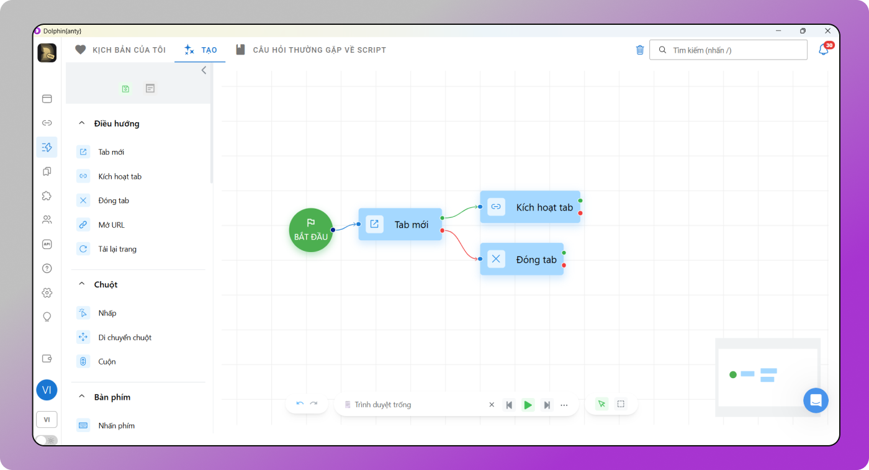Select the Mở URL action
The image size is (869, 470).
(x=111, y=225)
